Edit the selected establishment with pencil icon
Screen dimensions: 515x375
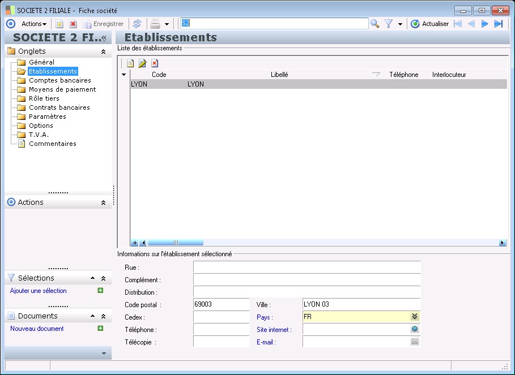pos(142,63)
